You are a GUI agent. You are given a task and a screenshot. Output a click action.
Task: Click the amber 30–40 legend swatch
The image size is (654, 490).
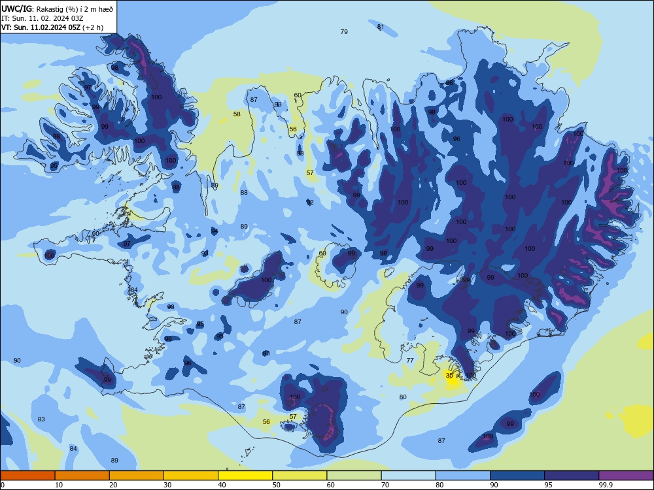(191, 476)
